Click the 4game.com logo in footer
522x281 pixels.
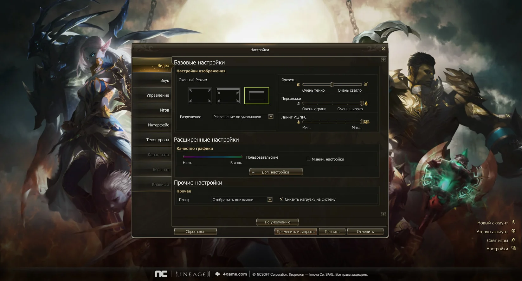click(231, 274)
